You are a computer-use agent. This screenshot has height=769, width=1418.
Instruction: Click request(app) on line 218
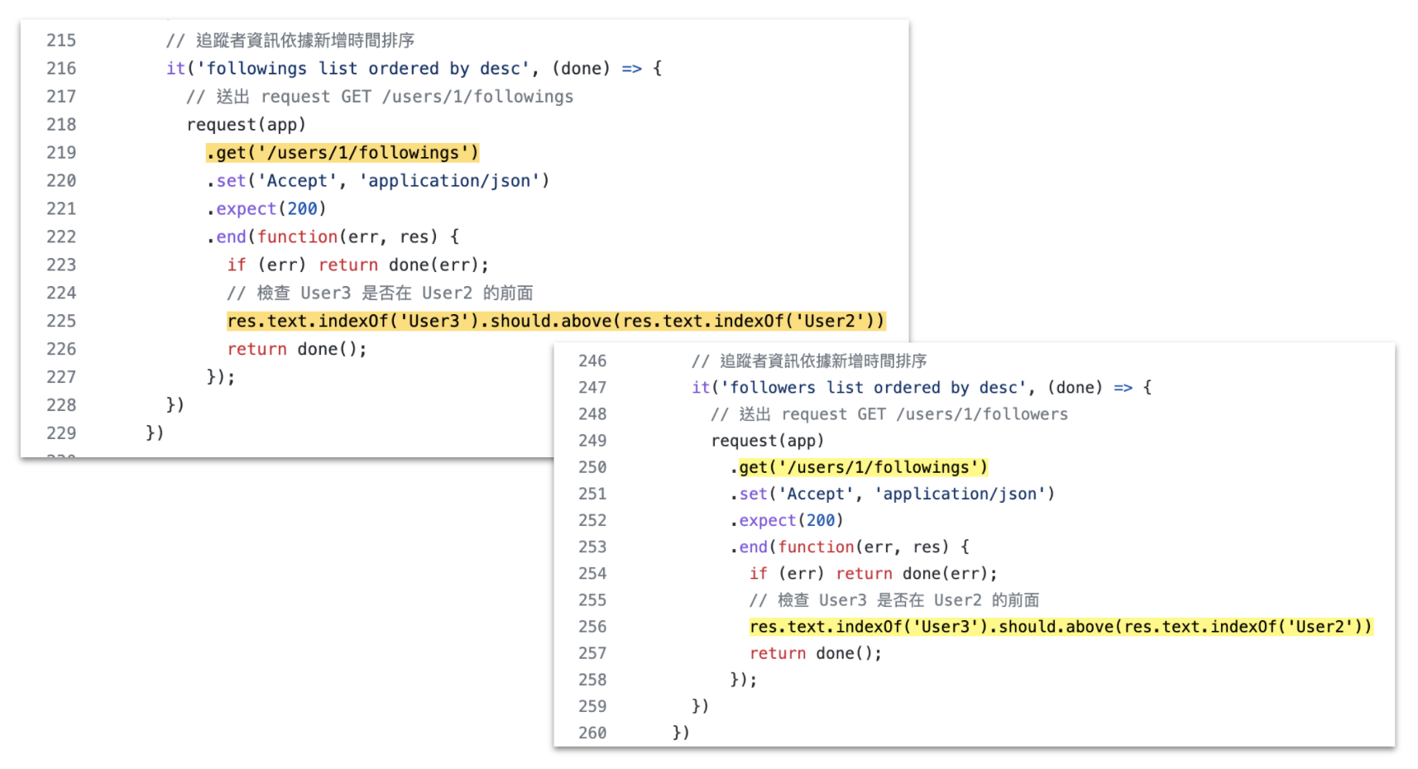tap(246, 125)
